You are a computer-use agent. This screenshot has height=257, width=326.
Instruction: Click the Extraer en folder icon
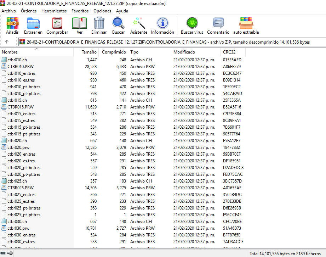point(33,23)
